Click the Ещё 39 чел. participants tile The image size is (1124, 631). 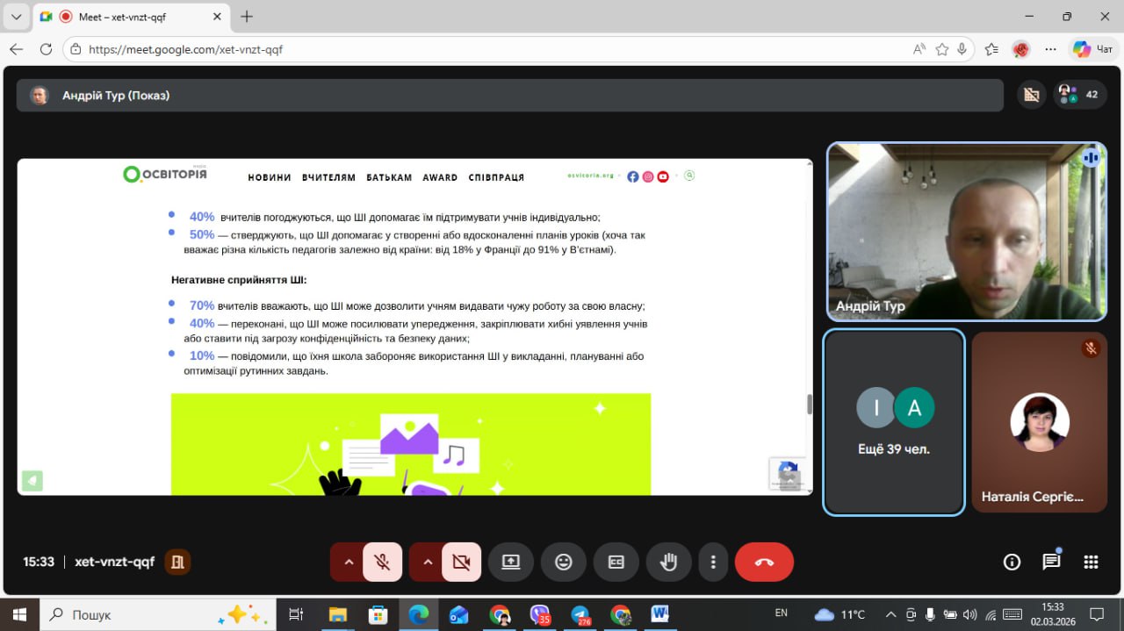click(x=894, y=422)
